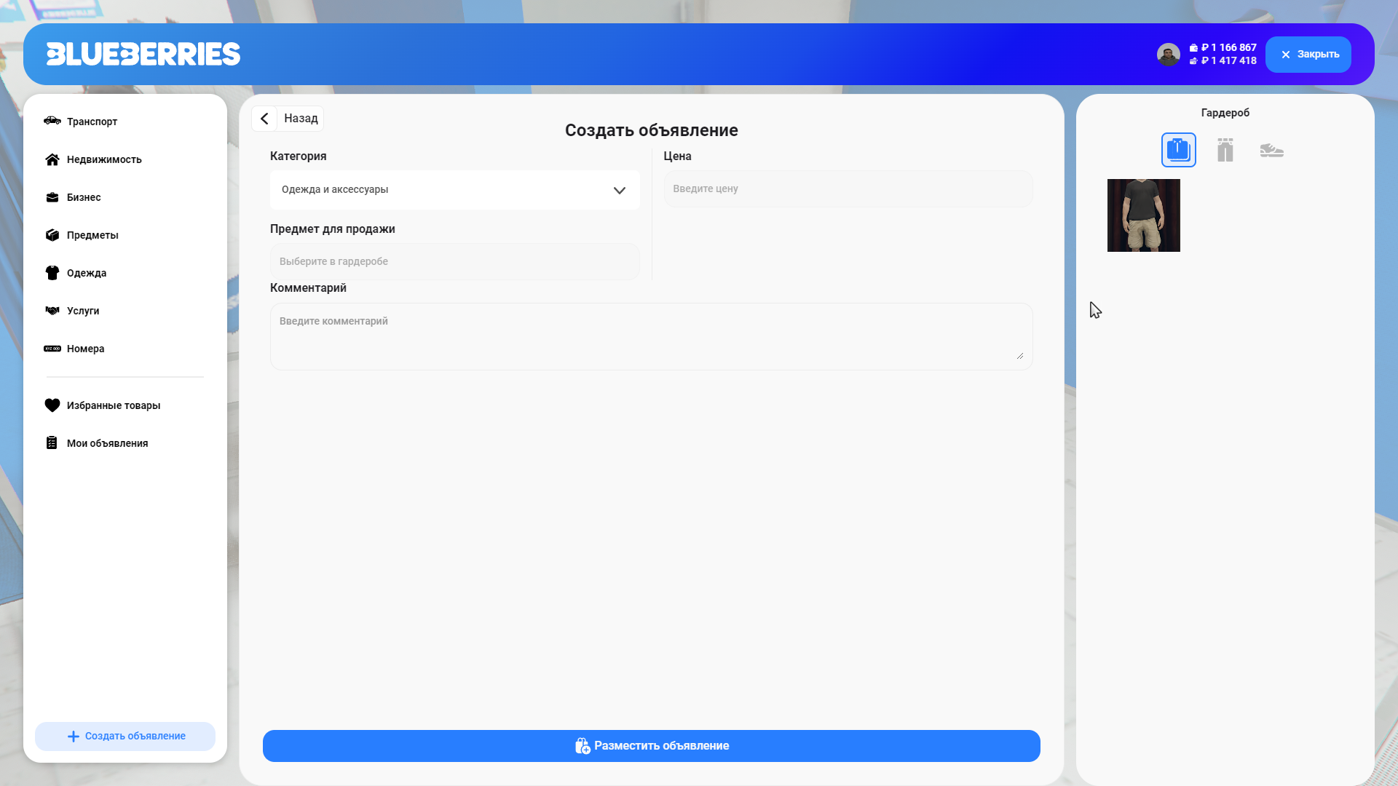Click the back arrow chevron icon
This screenshot has height=786, width=1398.
(x=264, y=119)
